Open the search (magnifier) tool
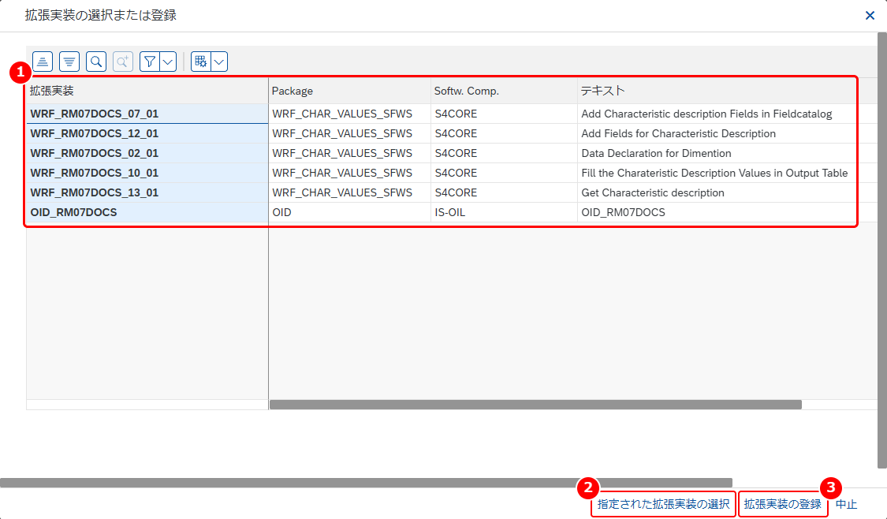The height and width of the screenshot is (519, 887). (96, 62)
